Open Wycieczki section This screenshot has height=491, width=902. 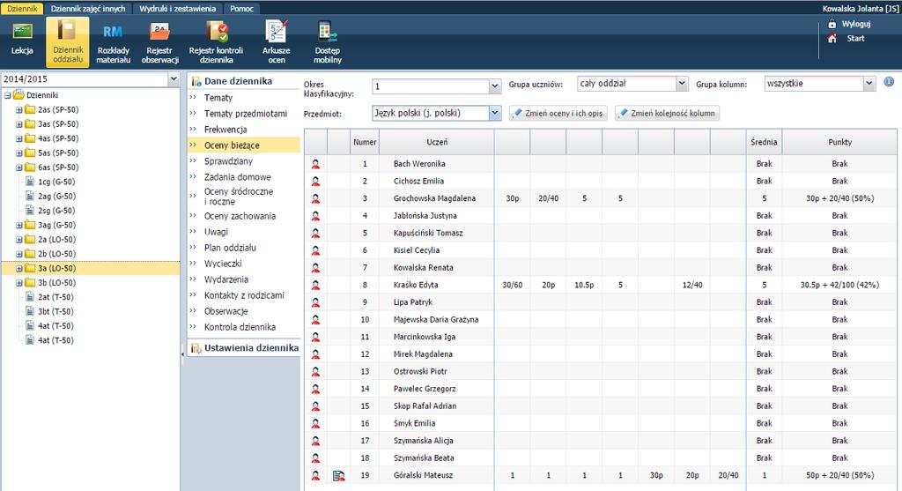click(223, 264)
